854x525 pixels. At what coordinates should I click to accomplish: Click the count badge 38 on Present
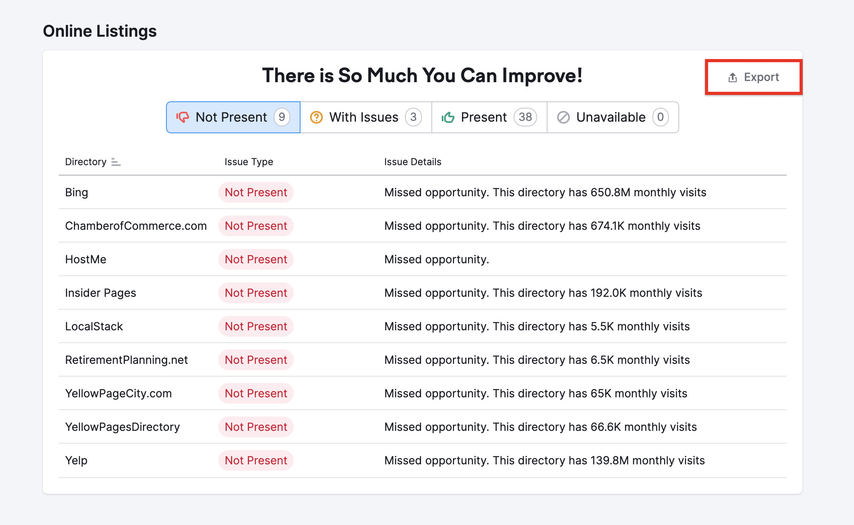point(525,117)
